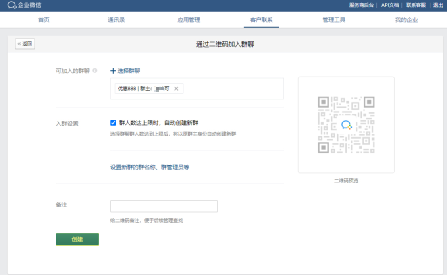The width and height of the screenshot is (447, 275).
Task: Click the info icon beside 可加入的群聊
Action: [x=95, y=70]
